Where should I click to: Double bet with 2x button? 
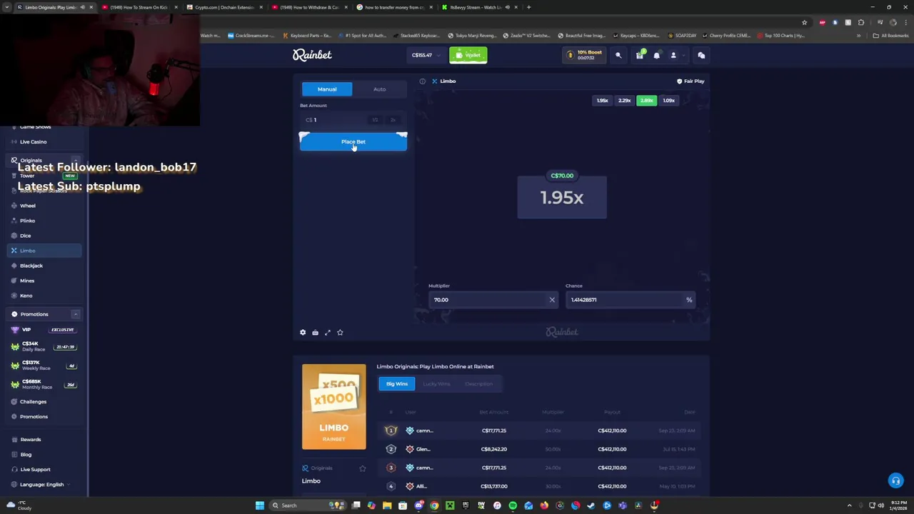(x=393, y=120)
